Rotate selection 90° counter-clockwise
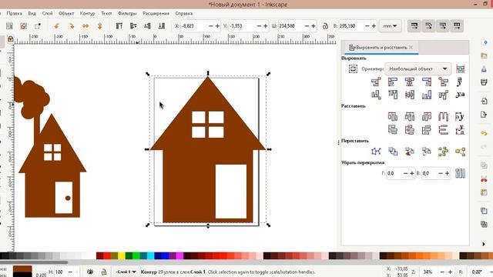The height and width of the screenshot is (277, 493). 56,26
